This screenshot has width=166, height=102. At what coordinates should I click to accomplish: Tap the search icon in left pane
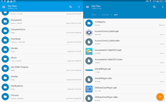pyautogui.click(x=71, y=7)
